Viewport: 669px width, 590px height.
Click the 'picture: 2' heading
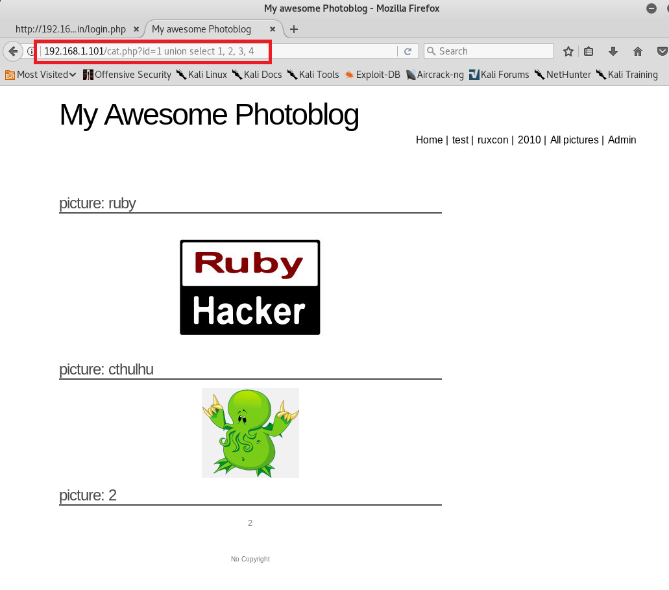click(x=88, y=495)
